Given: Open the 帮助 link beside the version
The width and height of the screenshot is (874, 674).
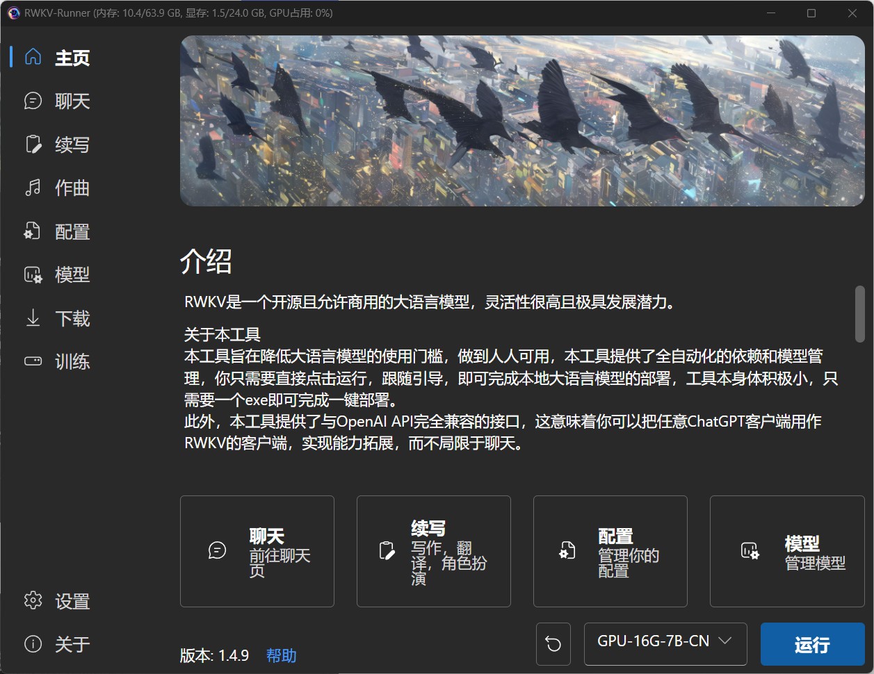Looking at the screenshot, I should pyautogui.click(x=282, y=655).
